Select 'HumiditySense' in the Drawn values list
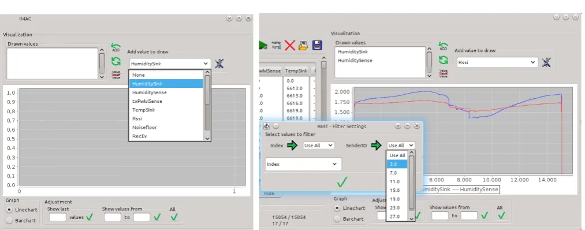 (x=355, y=61)
